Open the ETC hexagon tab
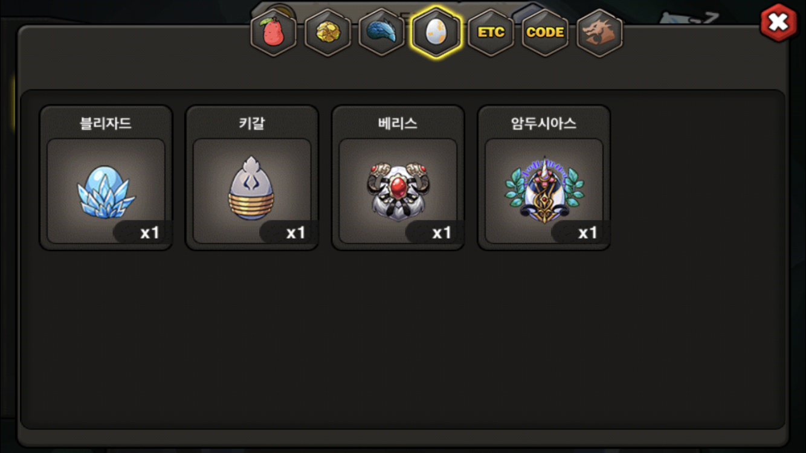 point(491,32)
